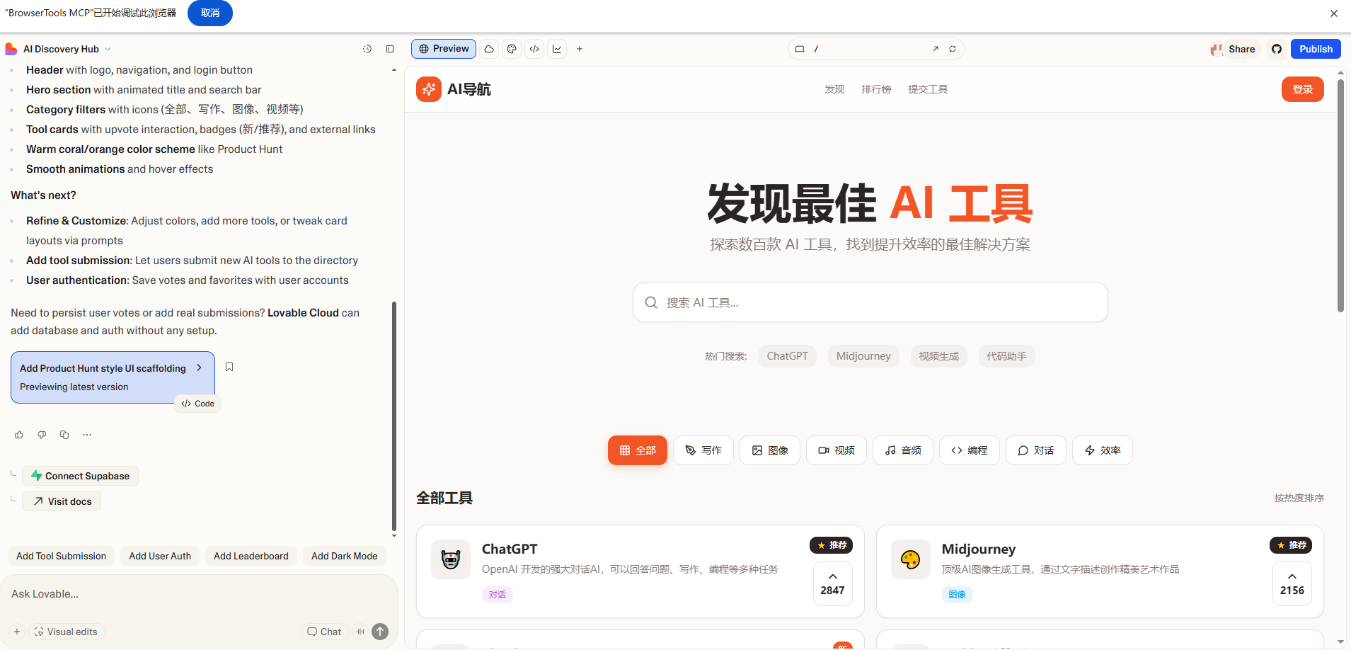This screenshot has height=650, width=1351.
Task: Refresh the preview page
Action: point(953,49)
